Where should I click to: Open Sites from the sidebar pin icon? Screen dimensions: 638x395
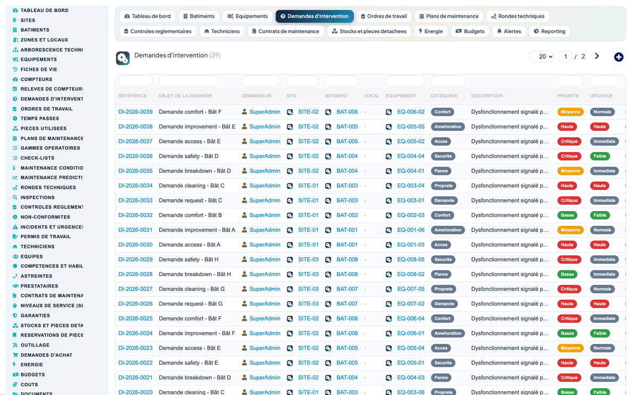point(15,20)
